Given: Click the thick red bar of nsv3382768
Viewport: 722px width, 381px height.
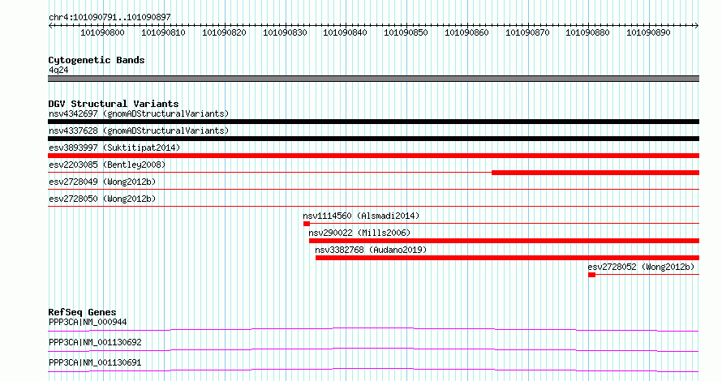Looking at the screenshot, I should 507,258.
